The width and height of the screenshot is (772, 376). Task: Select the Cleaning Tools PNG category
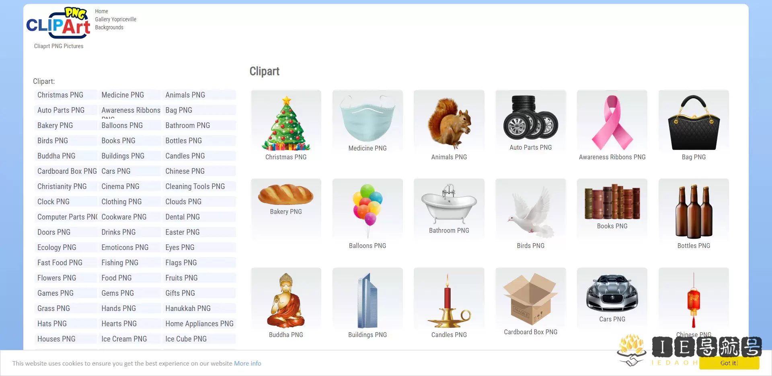click(195, 186)
